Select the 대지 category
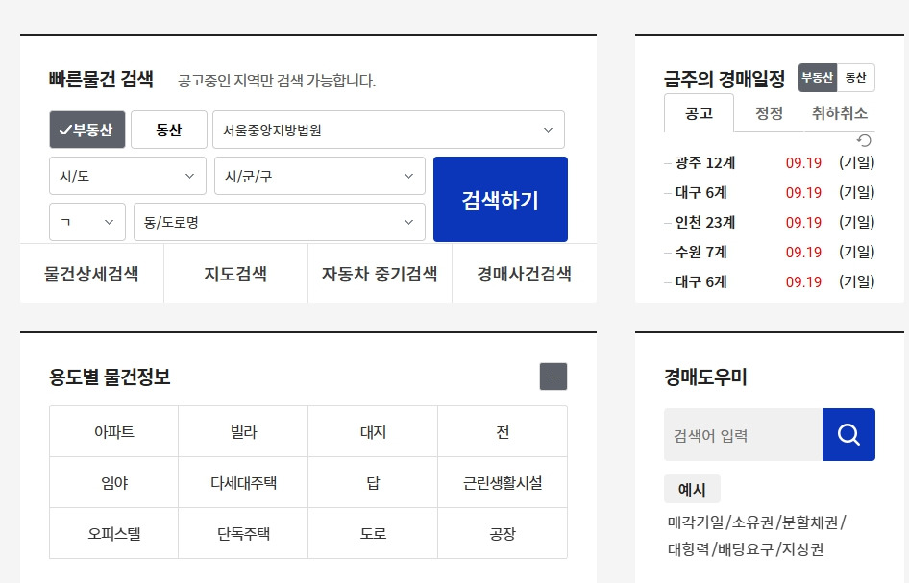 click(x=373, y=432)
